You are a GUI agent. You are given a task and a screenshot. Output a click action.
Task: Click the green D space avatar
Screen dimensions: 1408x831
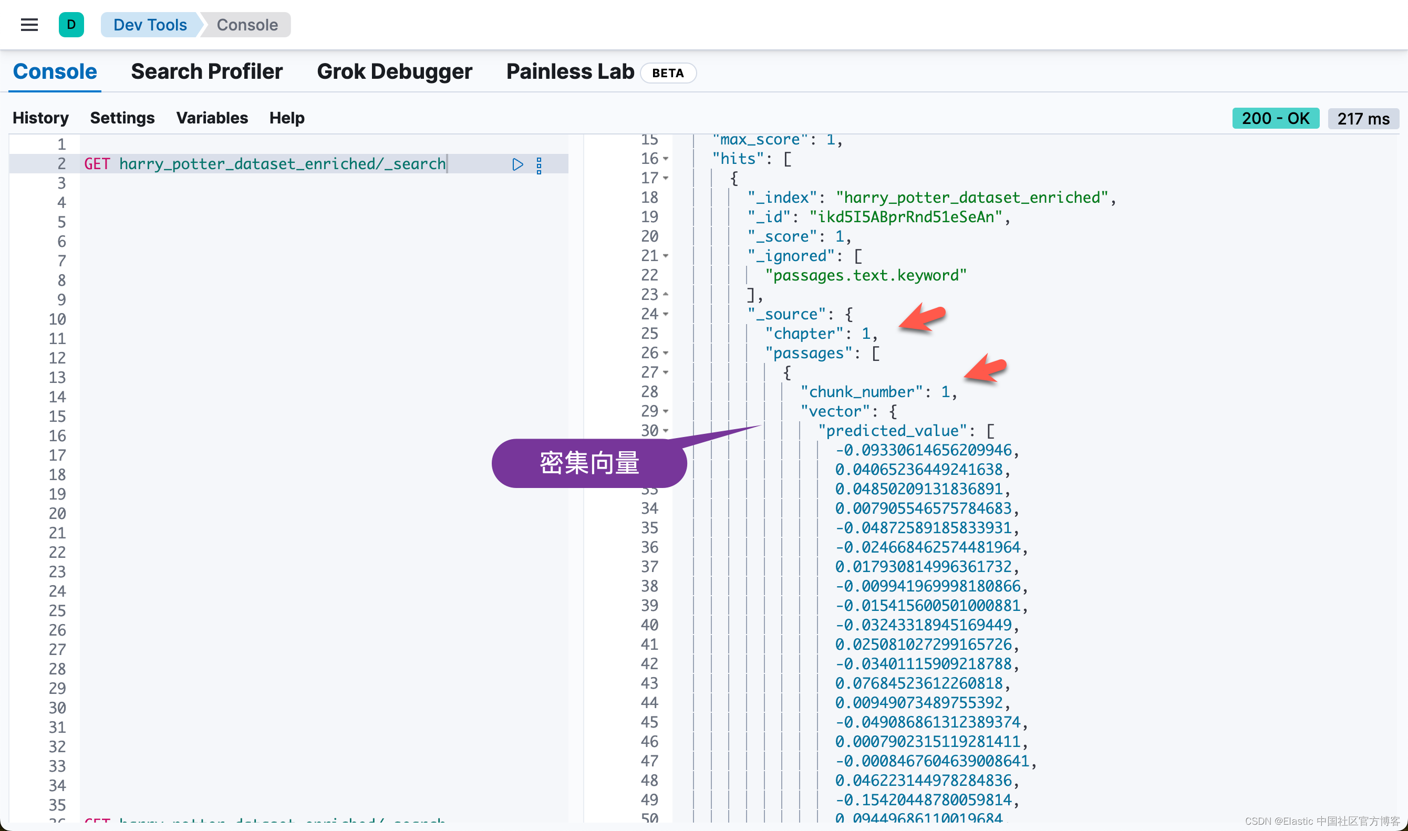71,25
